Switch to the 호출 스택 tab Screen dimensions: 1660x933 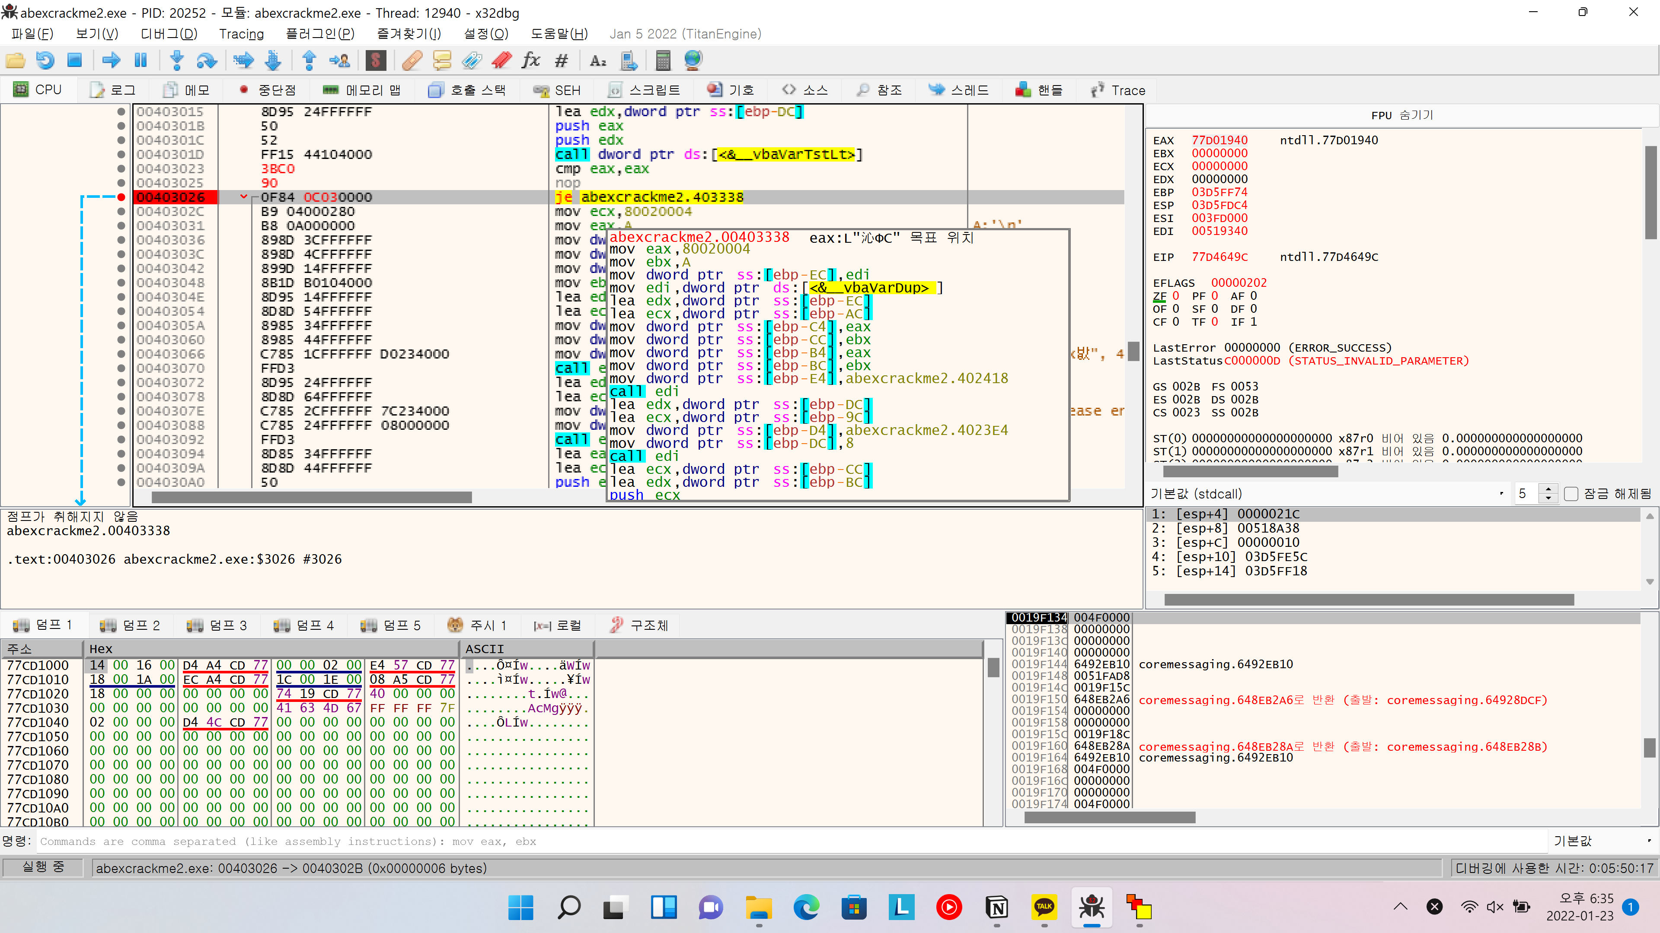pos(468,90)
